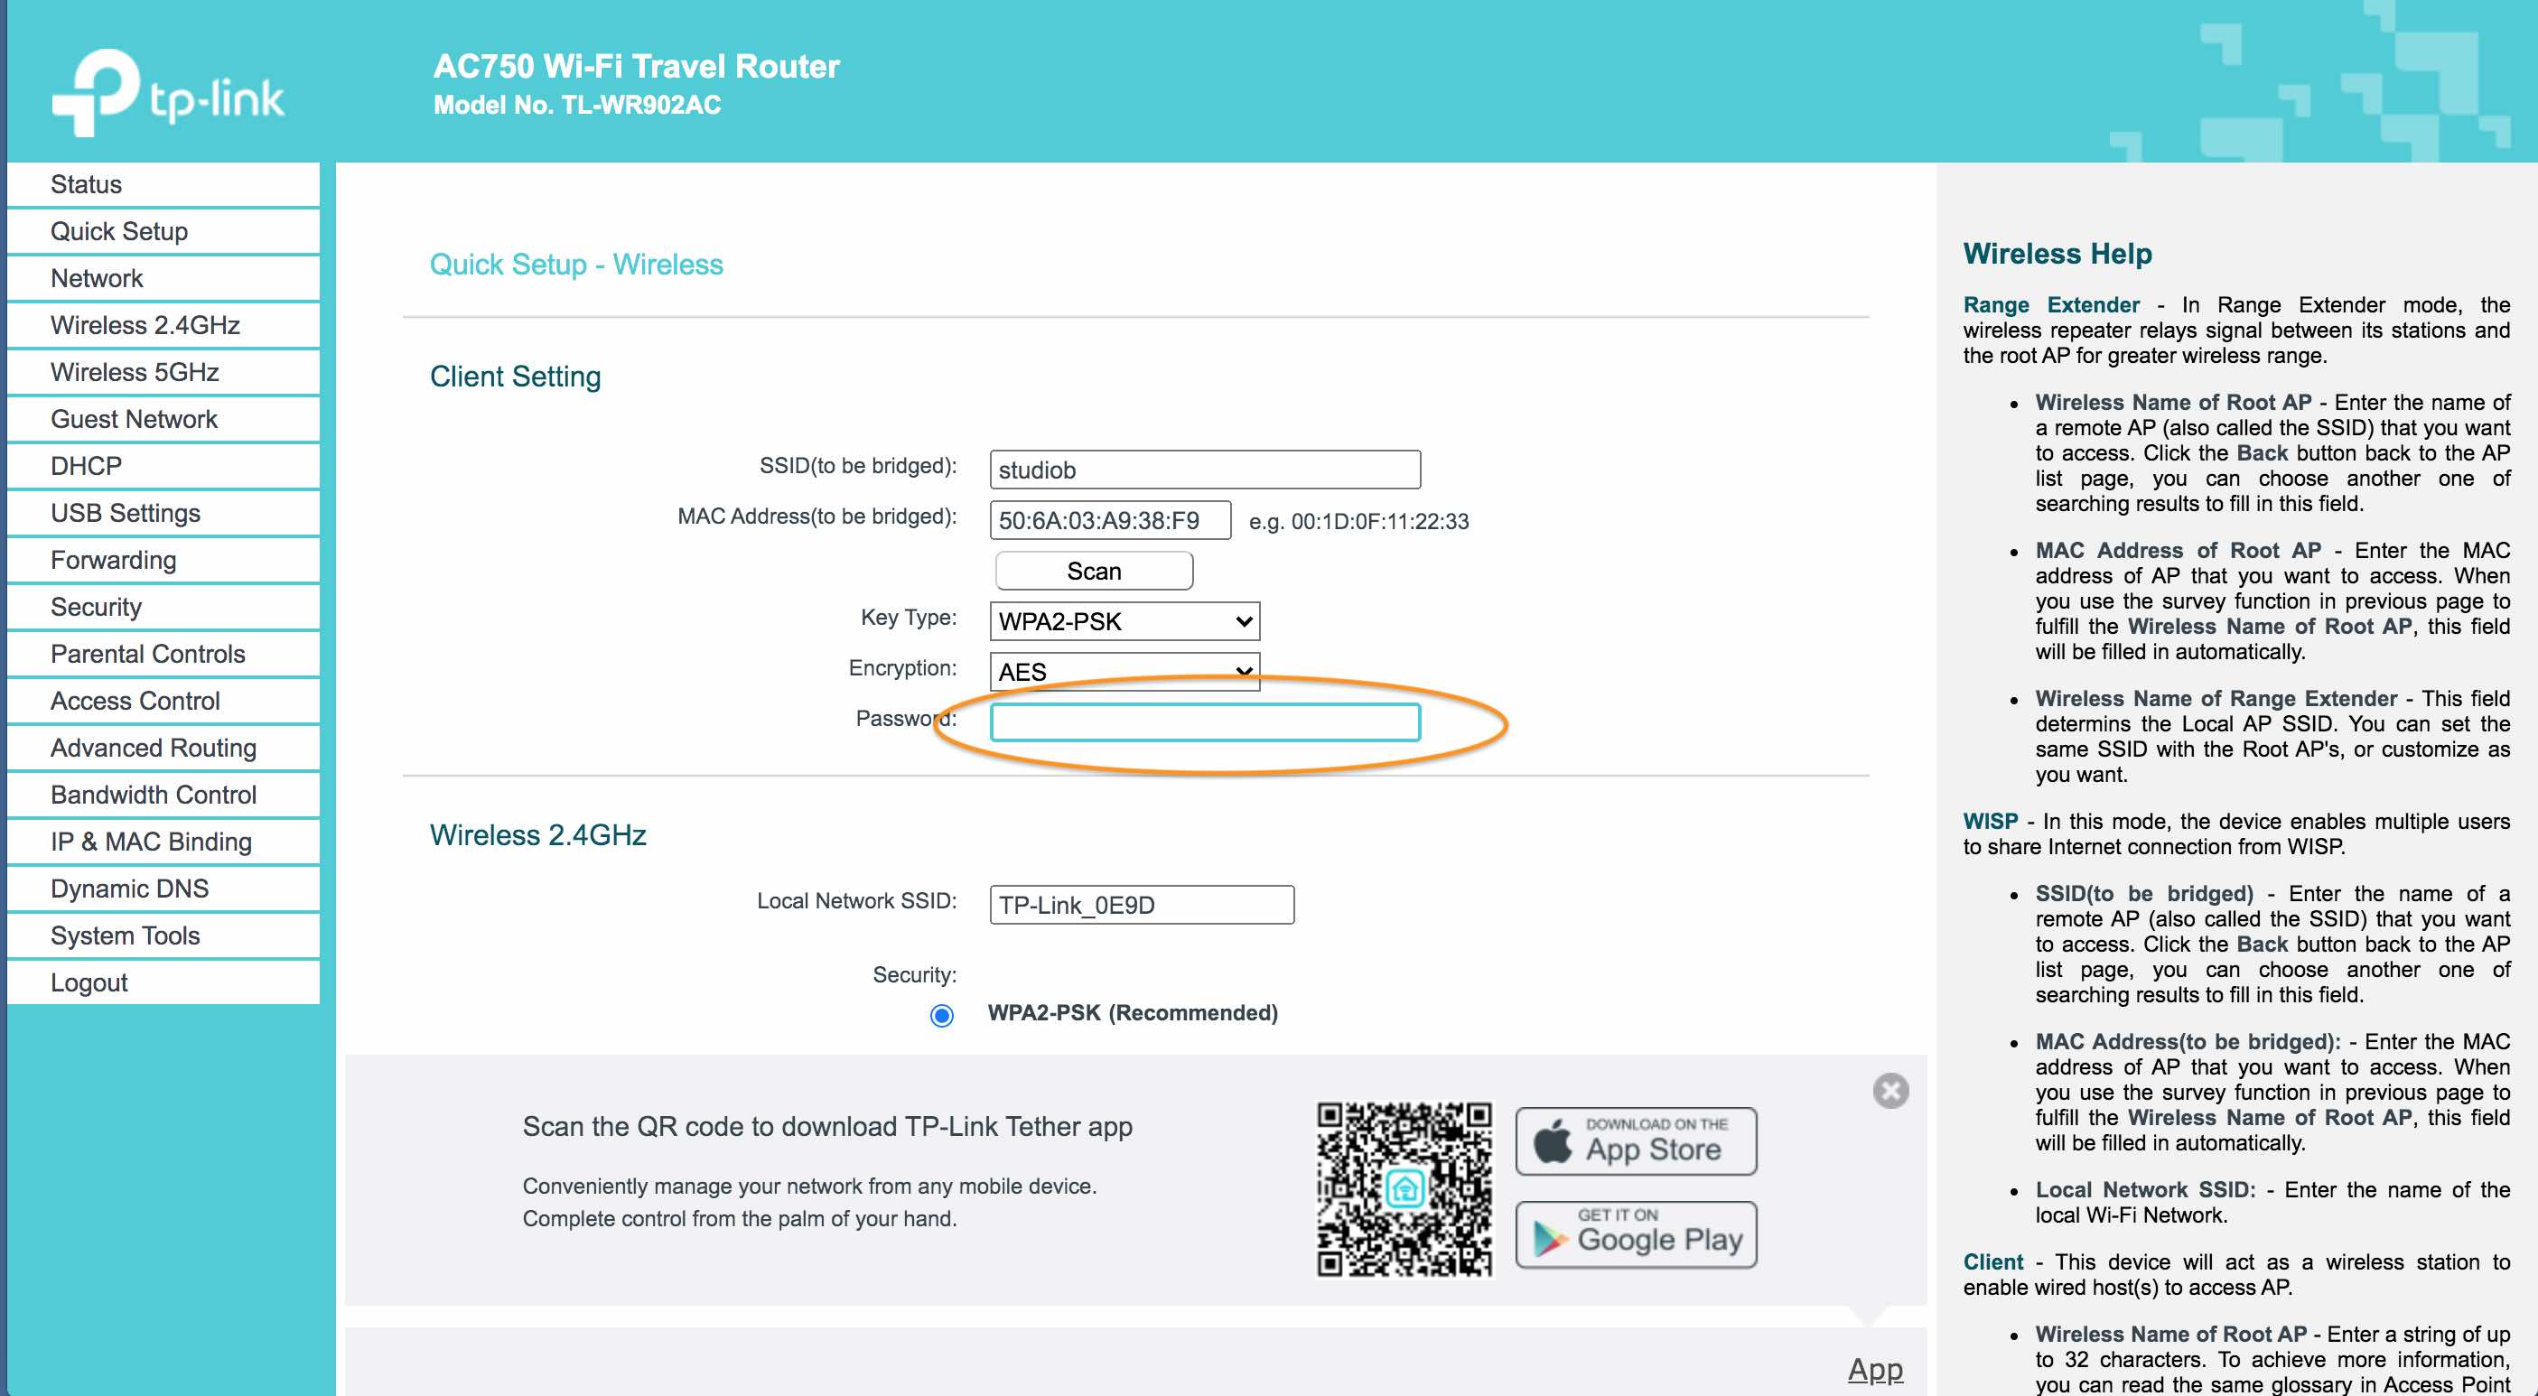Open the Status page

click(x=86, y=184)
